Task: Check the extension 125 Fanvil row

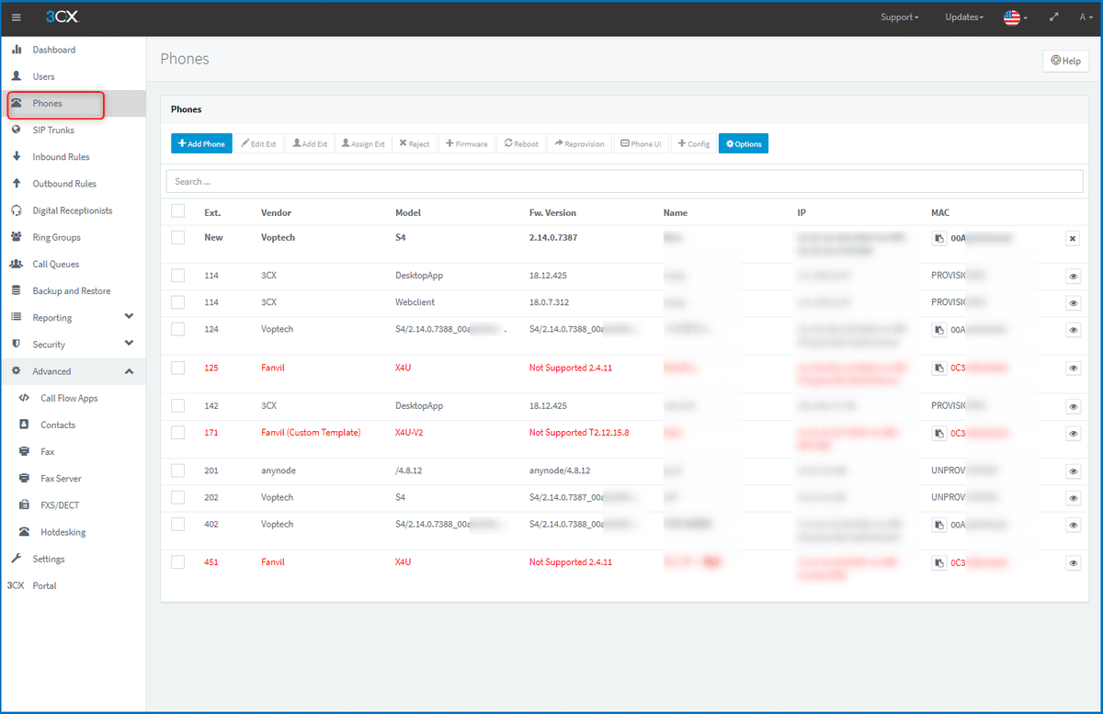Action: (x=177, y=367)
